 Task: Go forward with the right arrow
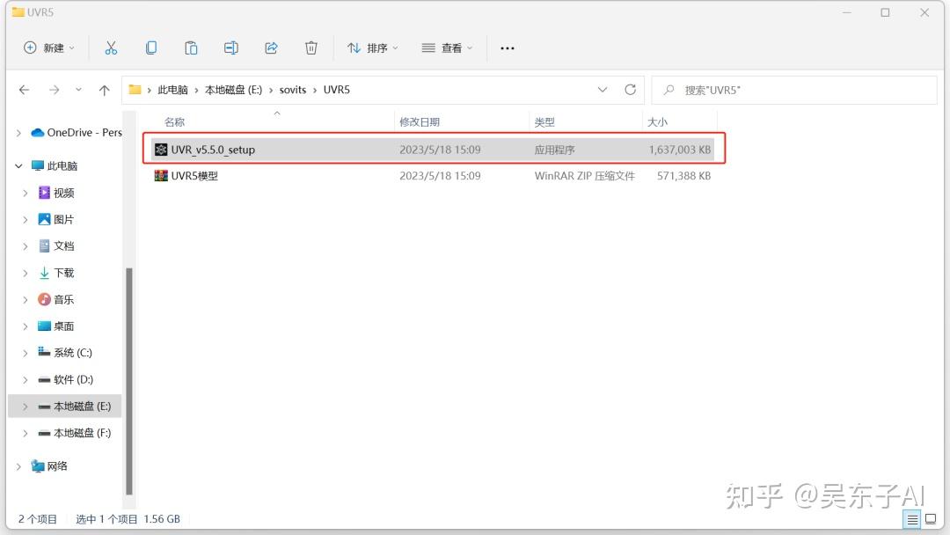pos(55,90)
